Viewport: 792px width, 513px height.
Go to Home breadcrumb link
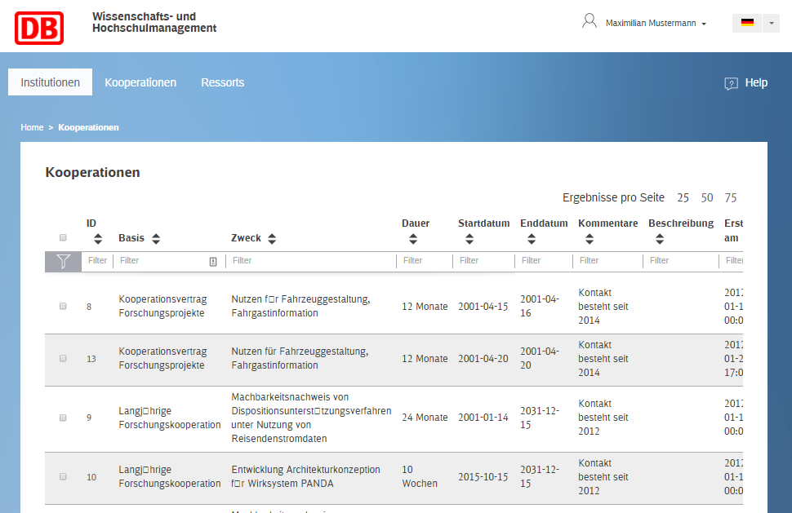(32, 128)
